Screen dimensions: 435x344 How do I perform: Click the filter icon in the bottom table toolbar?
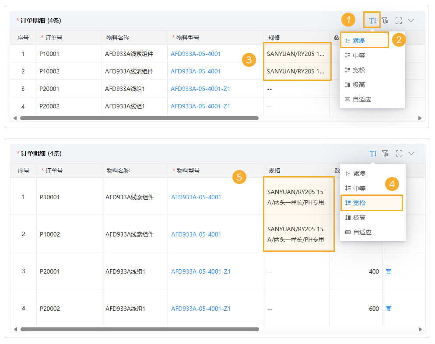(x=386, y=153)
